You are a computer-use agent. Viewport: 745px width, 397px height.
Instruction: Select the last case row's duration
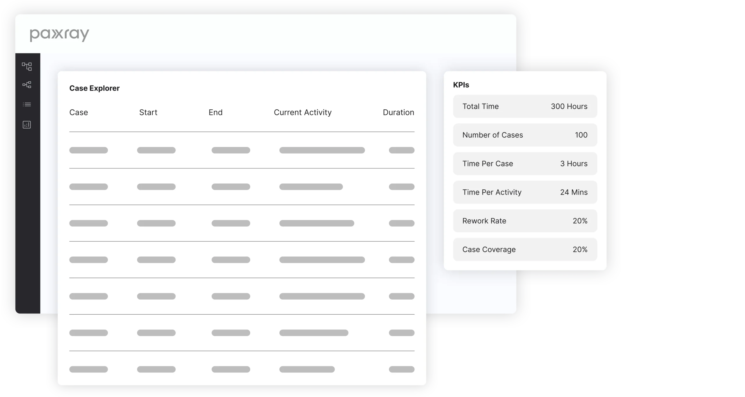402,369
